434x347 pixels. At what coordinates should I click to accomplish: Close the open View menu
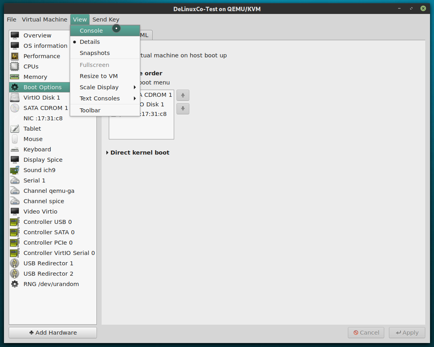(80, 20)
